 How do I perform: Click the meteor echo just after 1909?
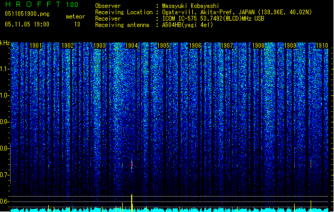tap(294, 165)
